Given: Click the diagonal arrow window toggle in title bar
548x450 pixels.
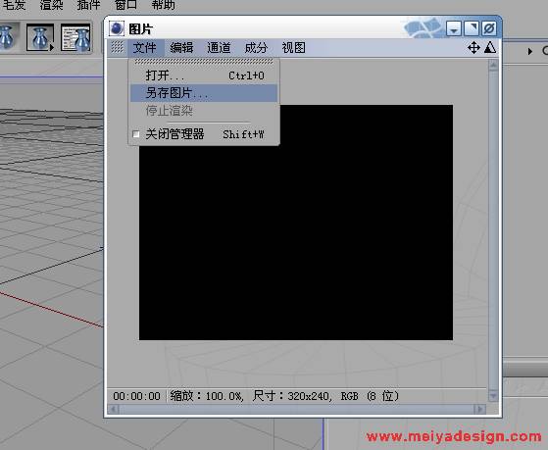Looking at the screenshot, I should point(472,28).
